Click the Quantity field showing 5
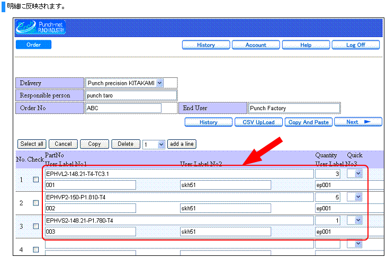Viewport: 386px width, 258px height. click(x=328, y=197)
